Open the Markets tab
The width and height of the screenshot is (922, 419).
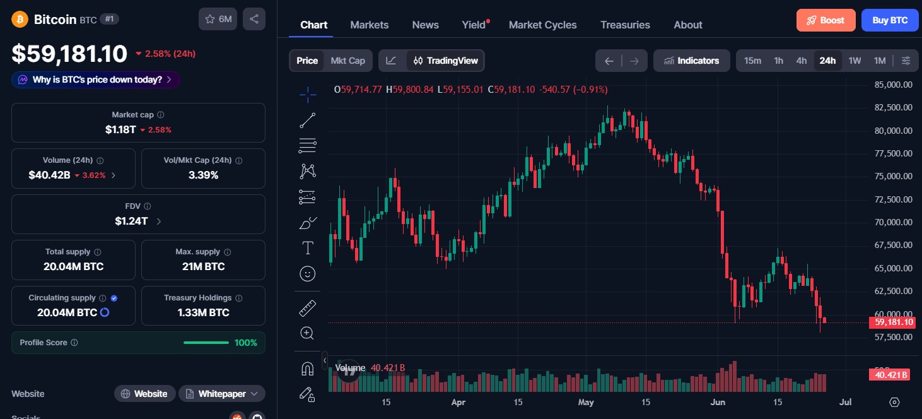(x=370, y=25)
